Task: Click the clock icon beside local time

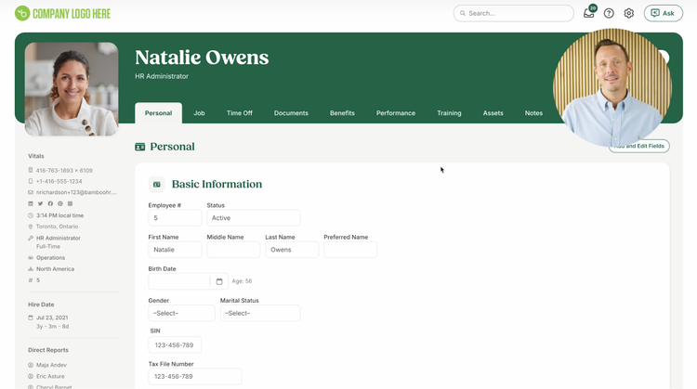Action: click(x=31, y=215)
